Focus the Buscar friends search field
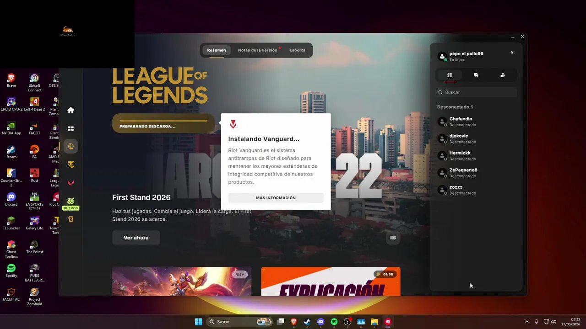The width and height of the screenshot is (586, 329). click(476, 92)
